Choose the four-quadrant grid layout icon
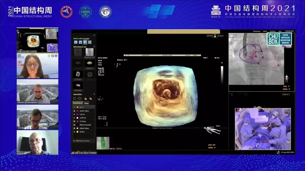Image resolution: width=305 pixels, height=171 pixels. click(90, 42)
